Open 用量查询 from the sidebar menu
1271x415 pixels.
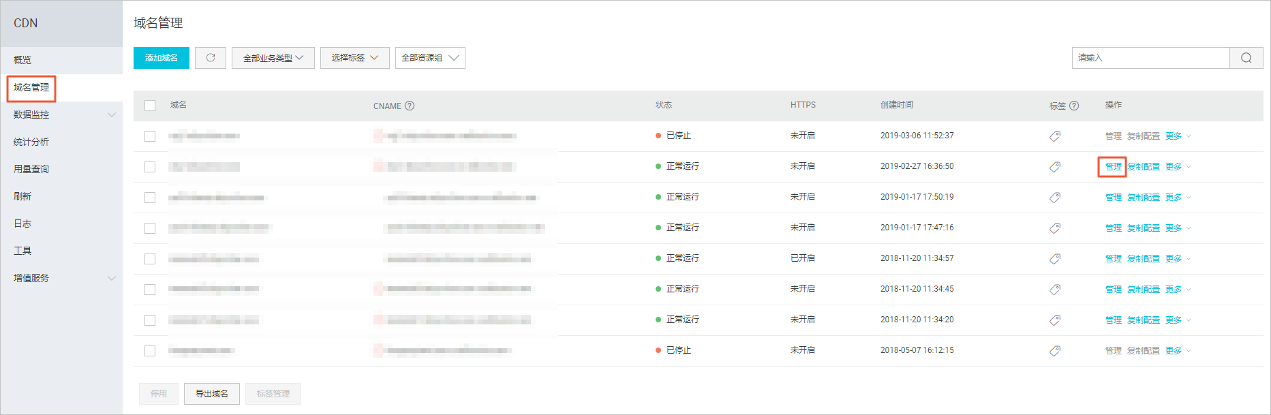point(31,169)
